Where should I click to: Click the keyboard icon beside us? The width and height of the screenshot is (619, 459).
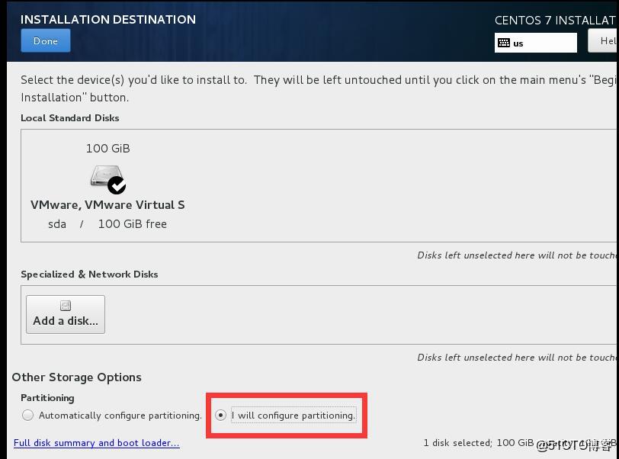point(504,43)
